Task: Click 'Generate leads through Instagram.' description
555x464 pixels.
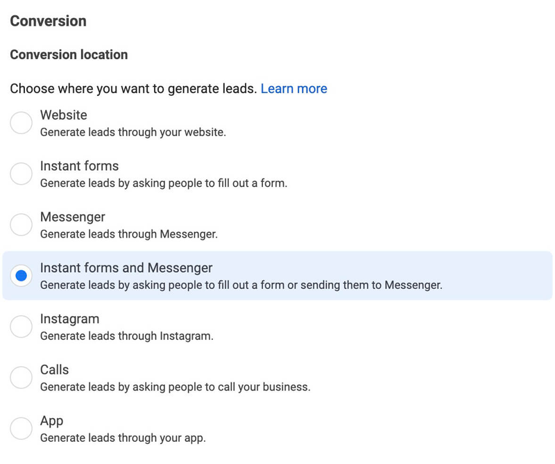Action: pos(127,336)
